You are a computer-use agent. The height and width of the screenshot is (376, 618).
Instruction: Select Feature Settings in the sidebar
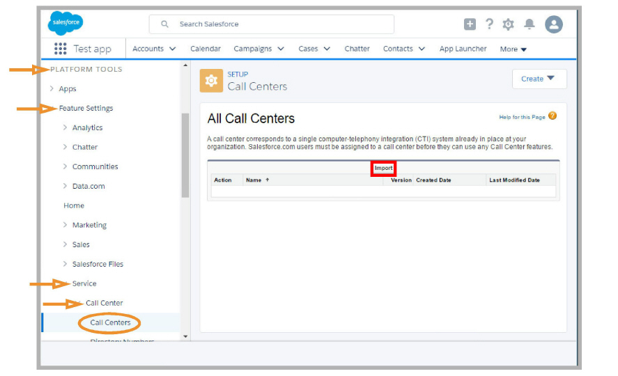86,108
